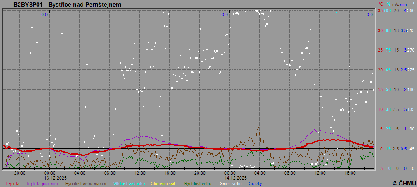Click the brown m/s wind speed unit header

click(x=396, y=4)
